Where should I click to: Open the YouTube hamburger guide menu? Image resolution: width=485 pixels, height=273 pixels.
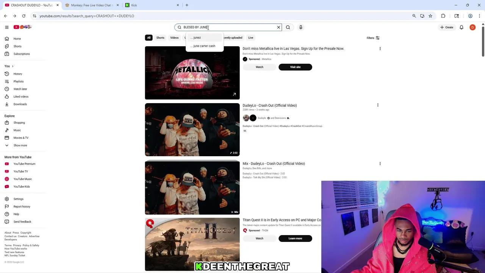coord(6,27)
